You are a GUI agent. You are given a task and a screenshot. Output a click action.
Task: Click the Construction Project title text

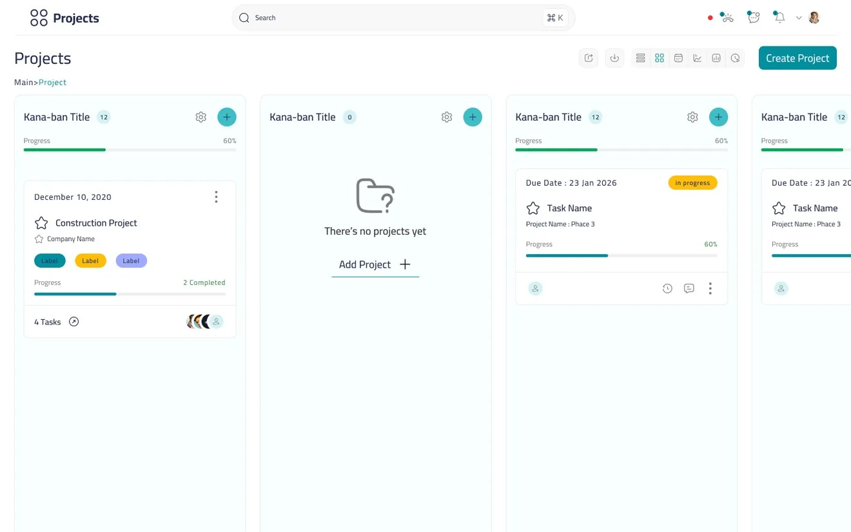point(96,223)
